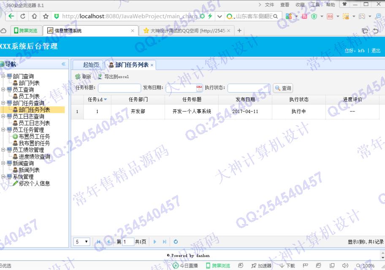Click the 刷新 refresh icon in toolbar
Viewport: 385px width, 270px height.
click(x=78, y=77)
